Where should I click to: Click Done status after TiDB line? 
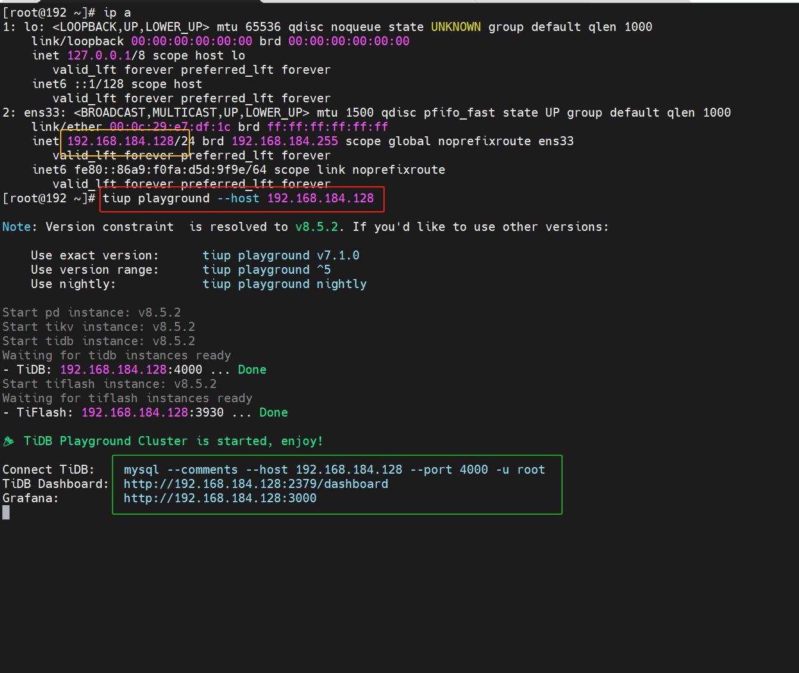click(252, 370)
